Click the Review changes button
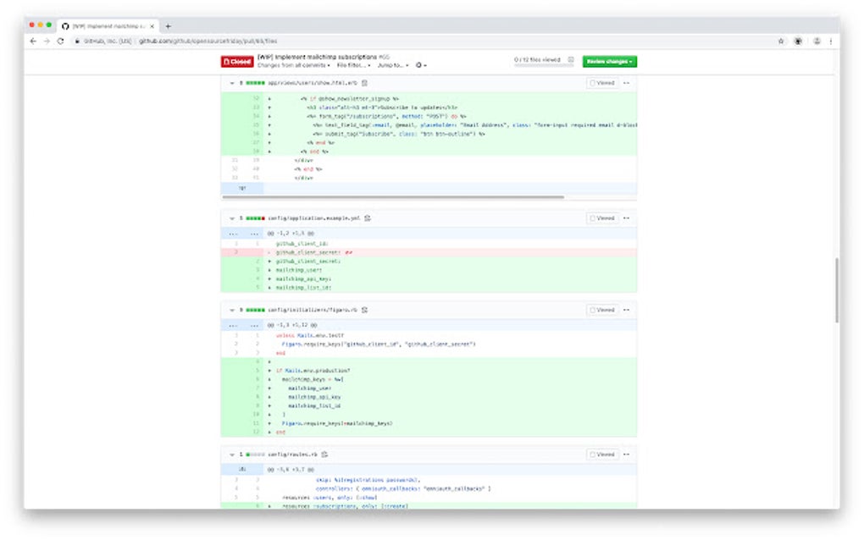 pyautogui.click(x=612, y=61)
